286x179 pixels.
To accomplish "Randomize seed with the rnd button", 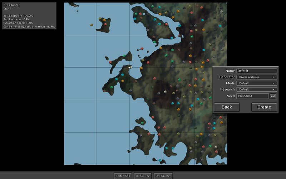I will pyautogui.click(x=272, y=96).
